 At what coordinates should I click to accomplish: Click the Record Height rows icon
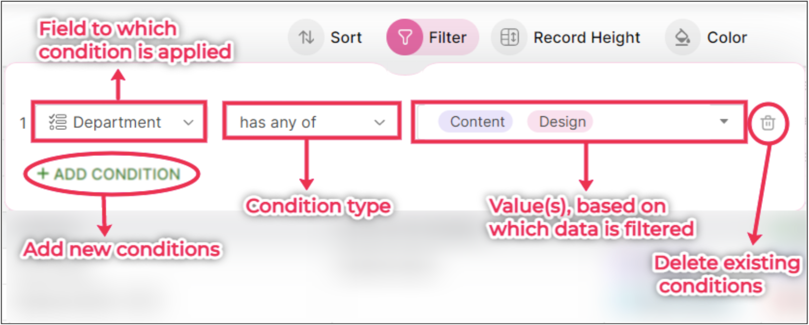509,37
